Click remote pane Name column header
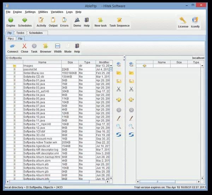Screen dimensions: 212x195 pos(162,62)
